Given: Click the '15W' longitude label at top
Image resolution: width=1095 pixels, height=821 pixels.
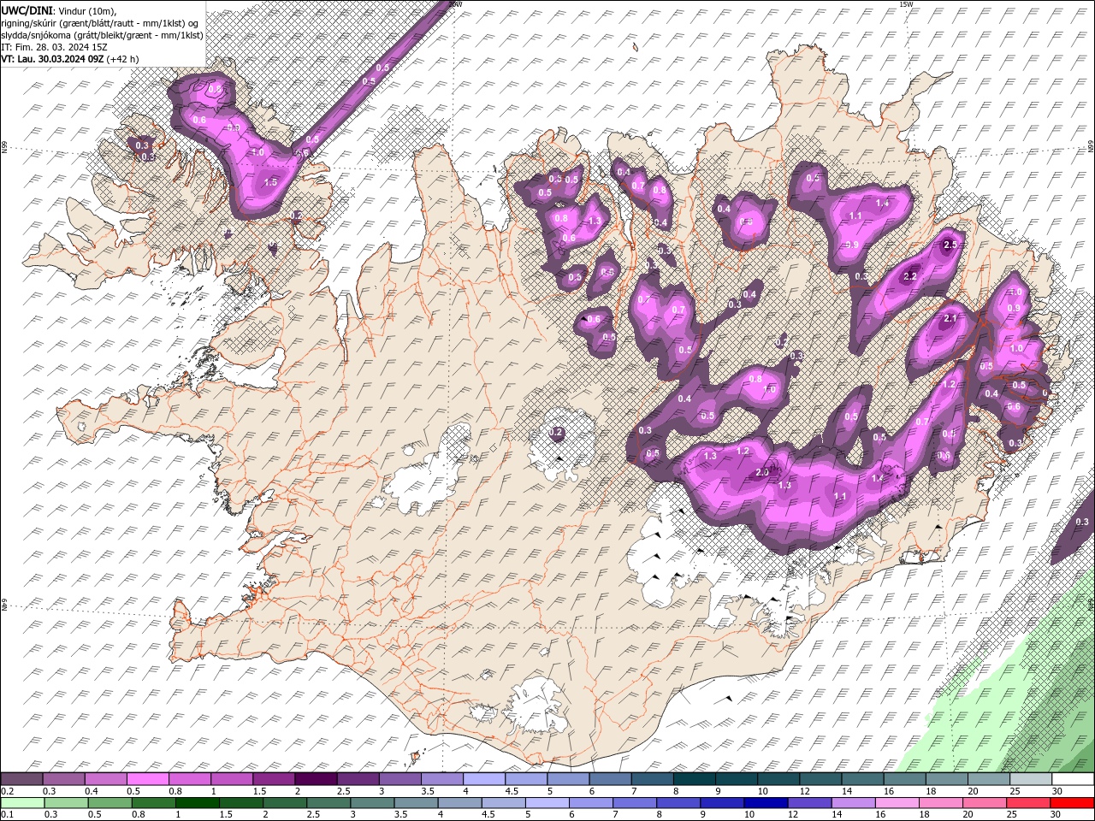Looking at the screenshot, I should point(907,4).
